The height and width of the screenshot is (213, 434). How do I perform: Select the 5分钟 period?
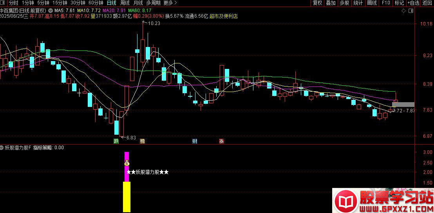(x=43, y=3)
